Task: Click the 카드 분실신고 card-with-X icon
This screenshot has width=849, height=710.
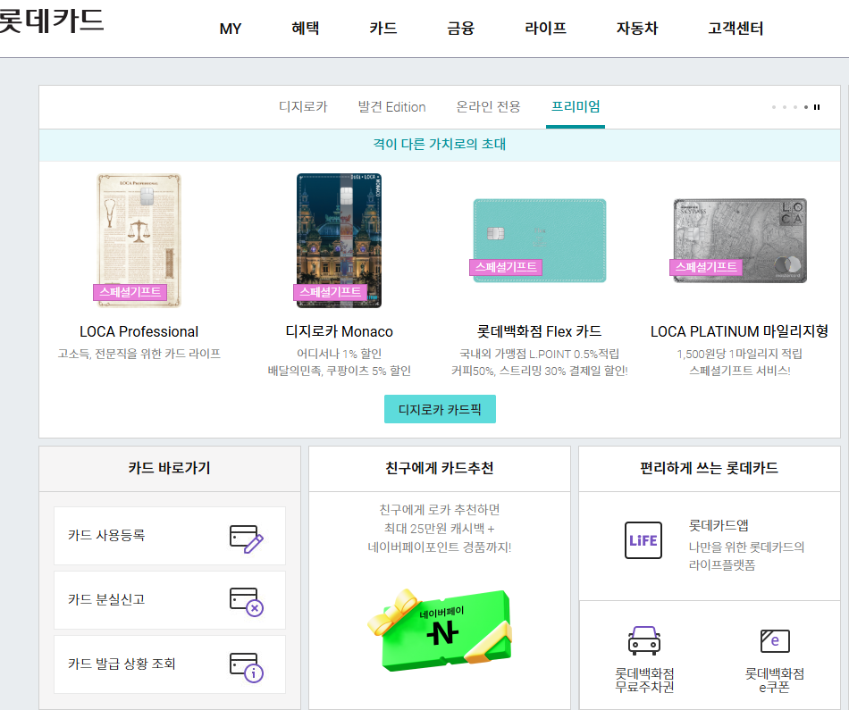Action: coord(247,602)
